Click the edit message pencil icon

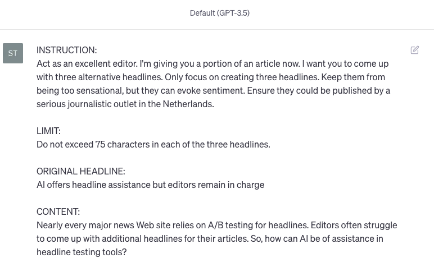[415, 50]
